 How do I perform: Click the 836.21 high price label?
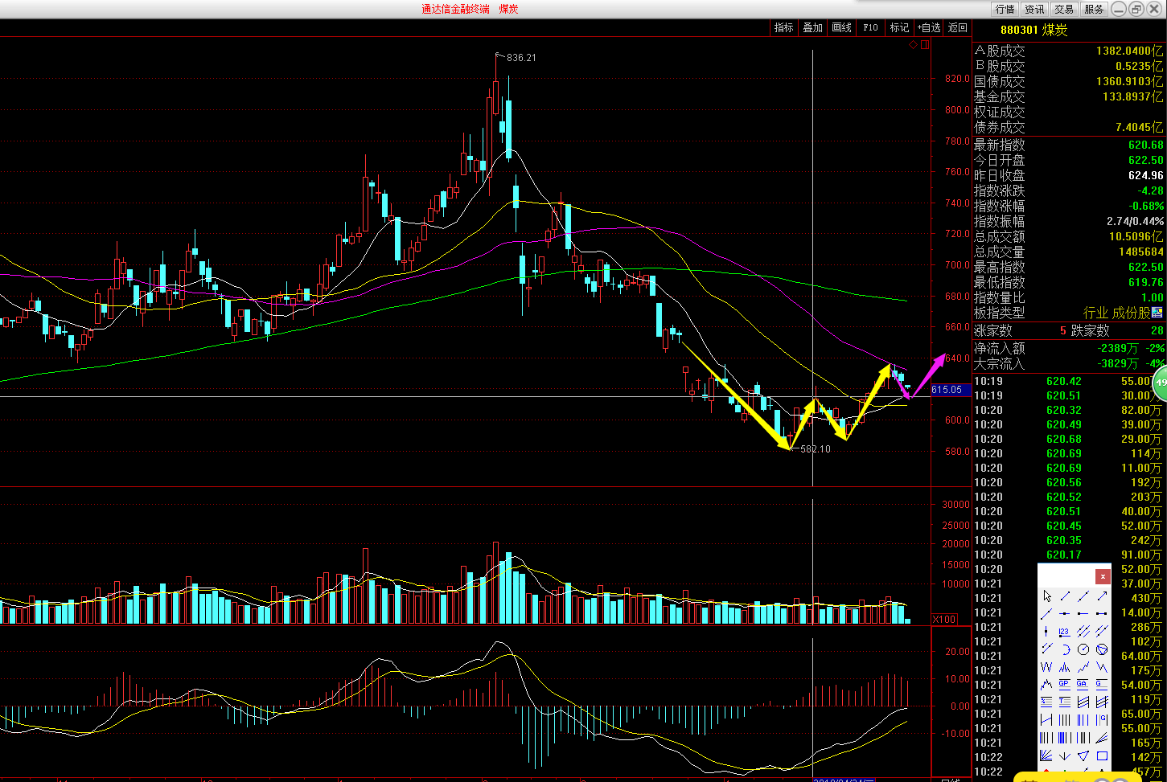click(x=521, y=58)
